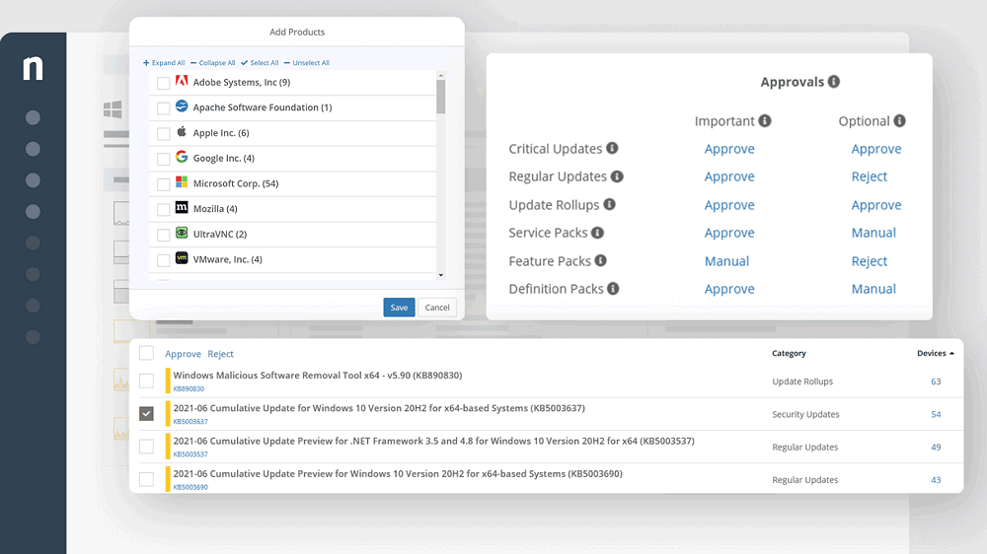Open the KB890830 link

(189, 388)
